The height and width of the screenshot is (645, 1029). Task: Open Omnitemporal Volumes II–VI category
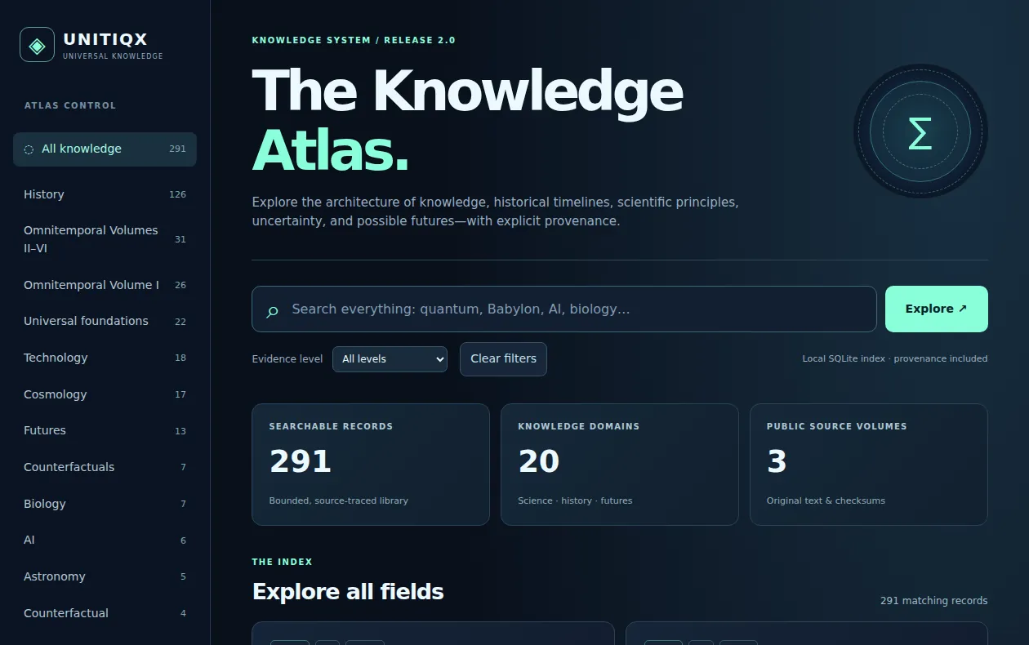tap(105, 239)
